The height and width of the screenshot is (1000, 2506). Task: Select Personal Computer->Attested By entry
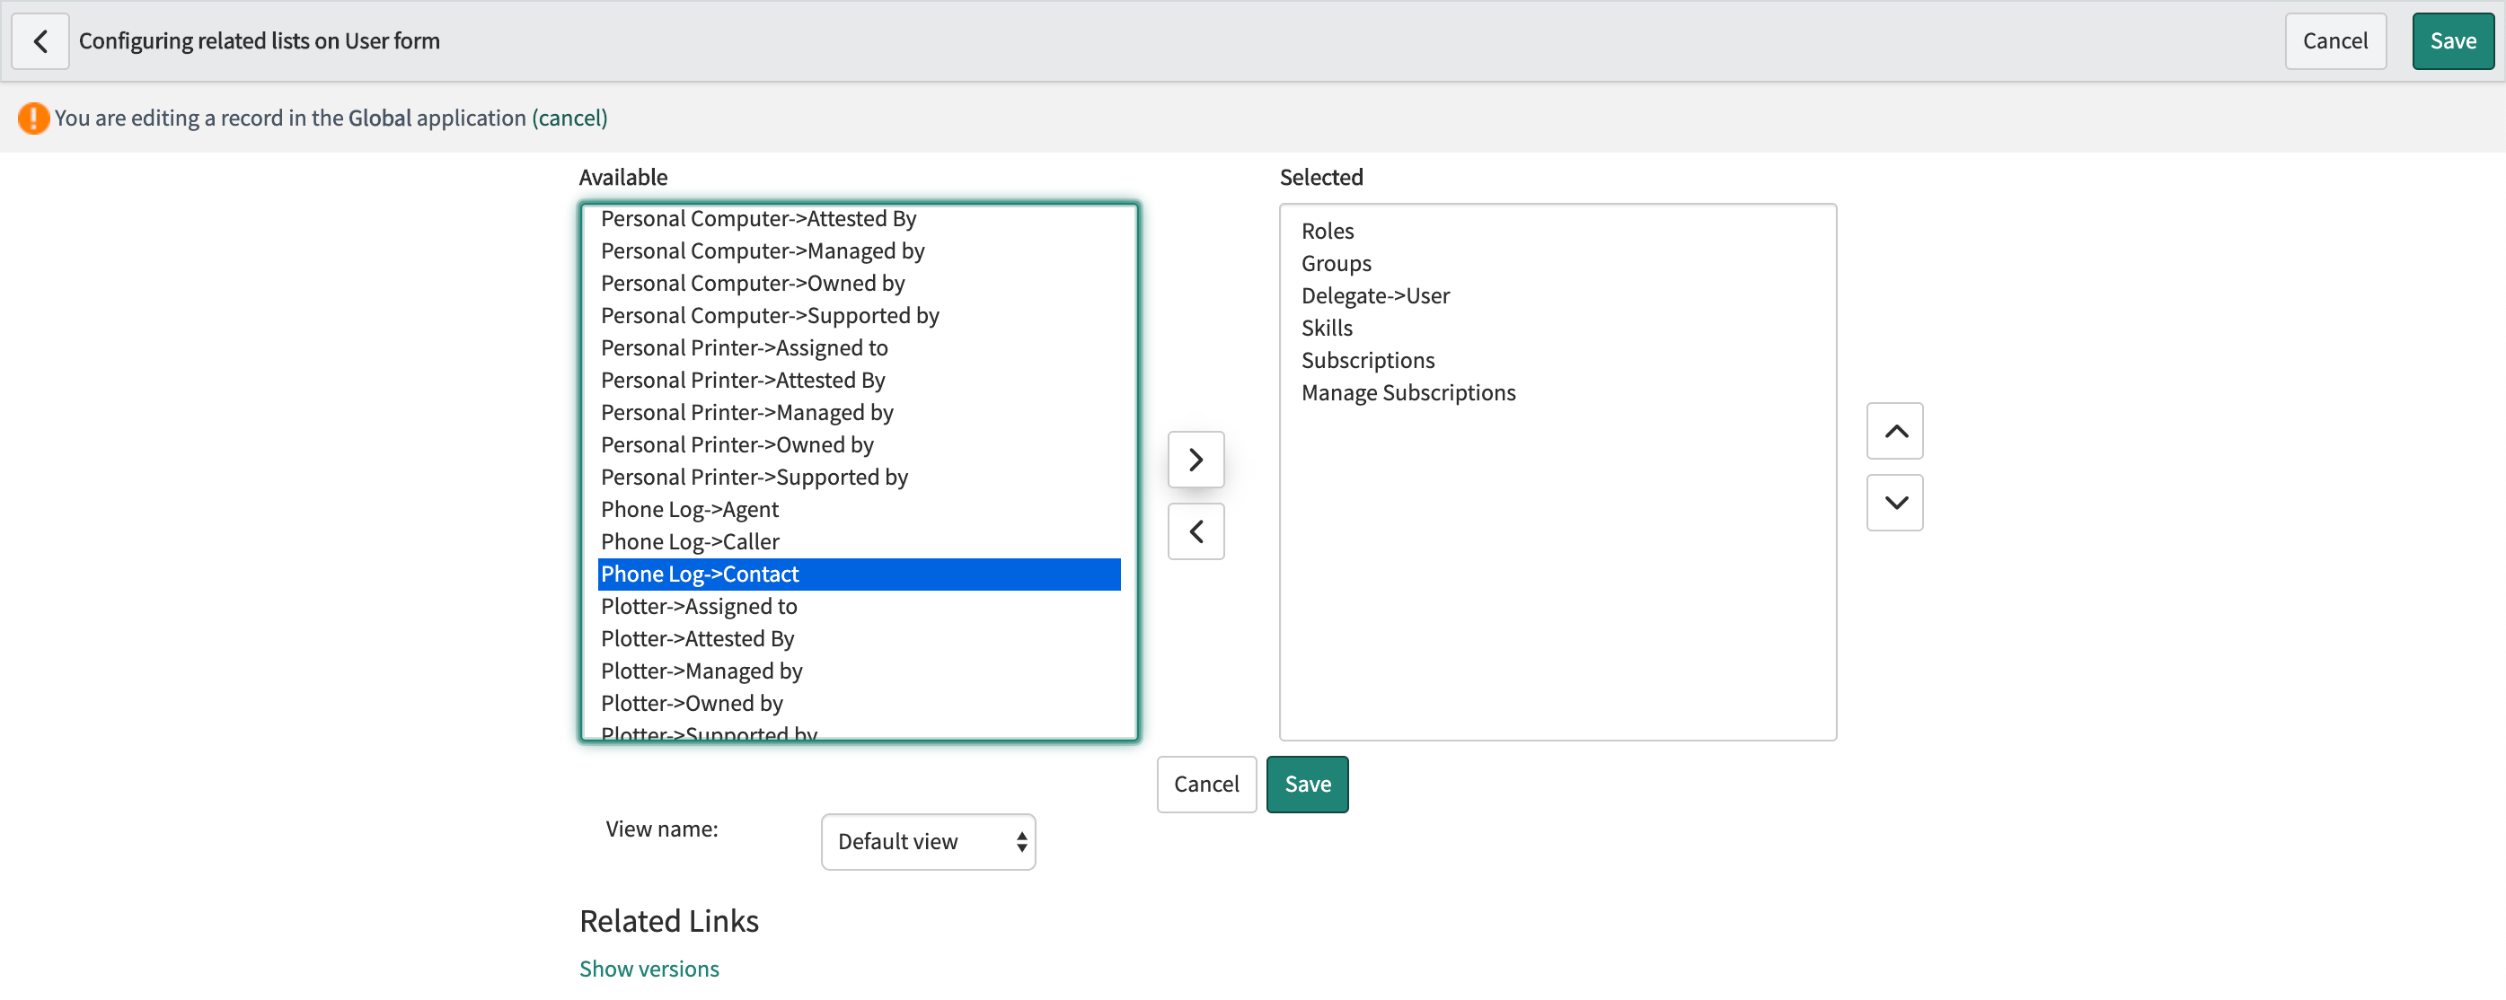coord(758,219)
